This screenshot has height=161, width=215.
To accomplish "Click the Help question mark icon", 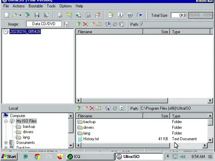I will (x=130, y=15).
